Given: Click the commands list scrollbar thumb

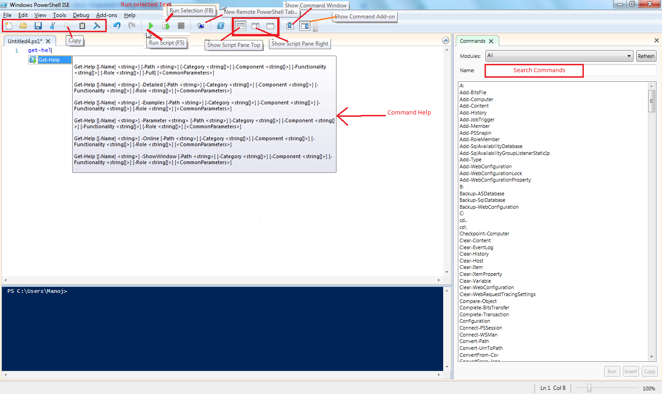Looking at the screenshot, I should pyautogui.click(x=651, y=101).
